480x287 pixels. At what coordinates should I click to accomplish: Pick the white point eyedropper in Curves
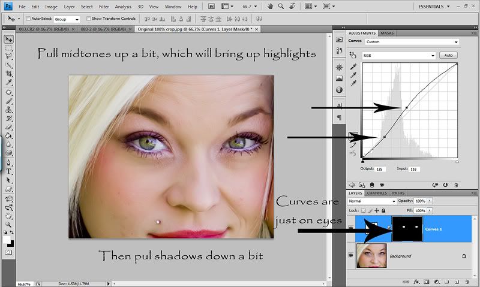point(353,83)
